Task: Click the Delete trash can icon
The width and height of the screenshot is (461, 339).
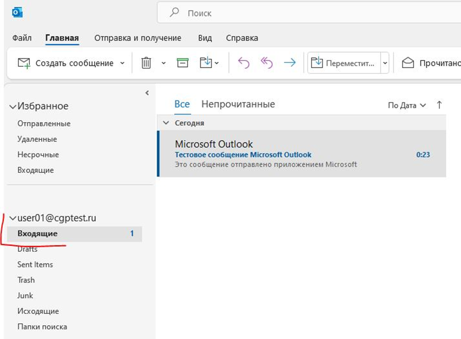Action: point(146,63)
